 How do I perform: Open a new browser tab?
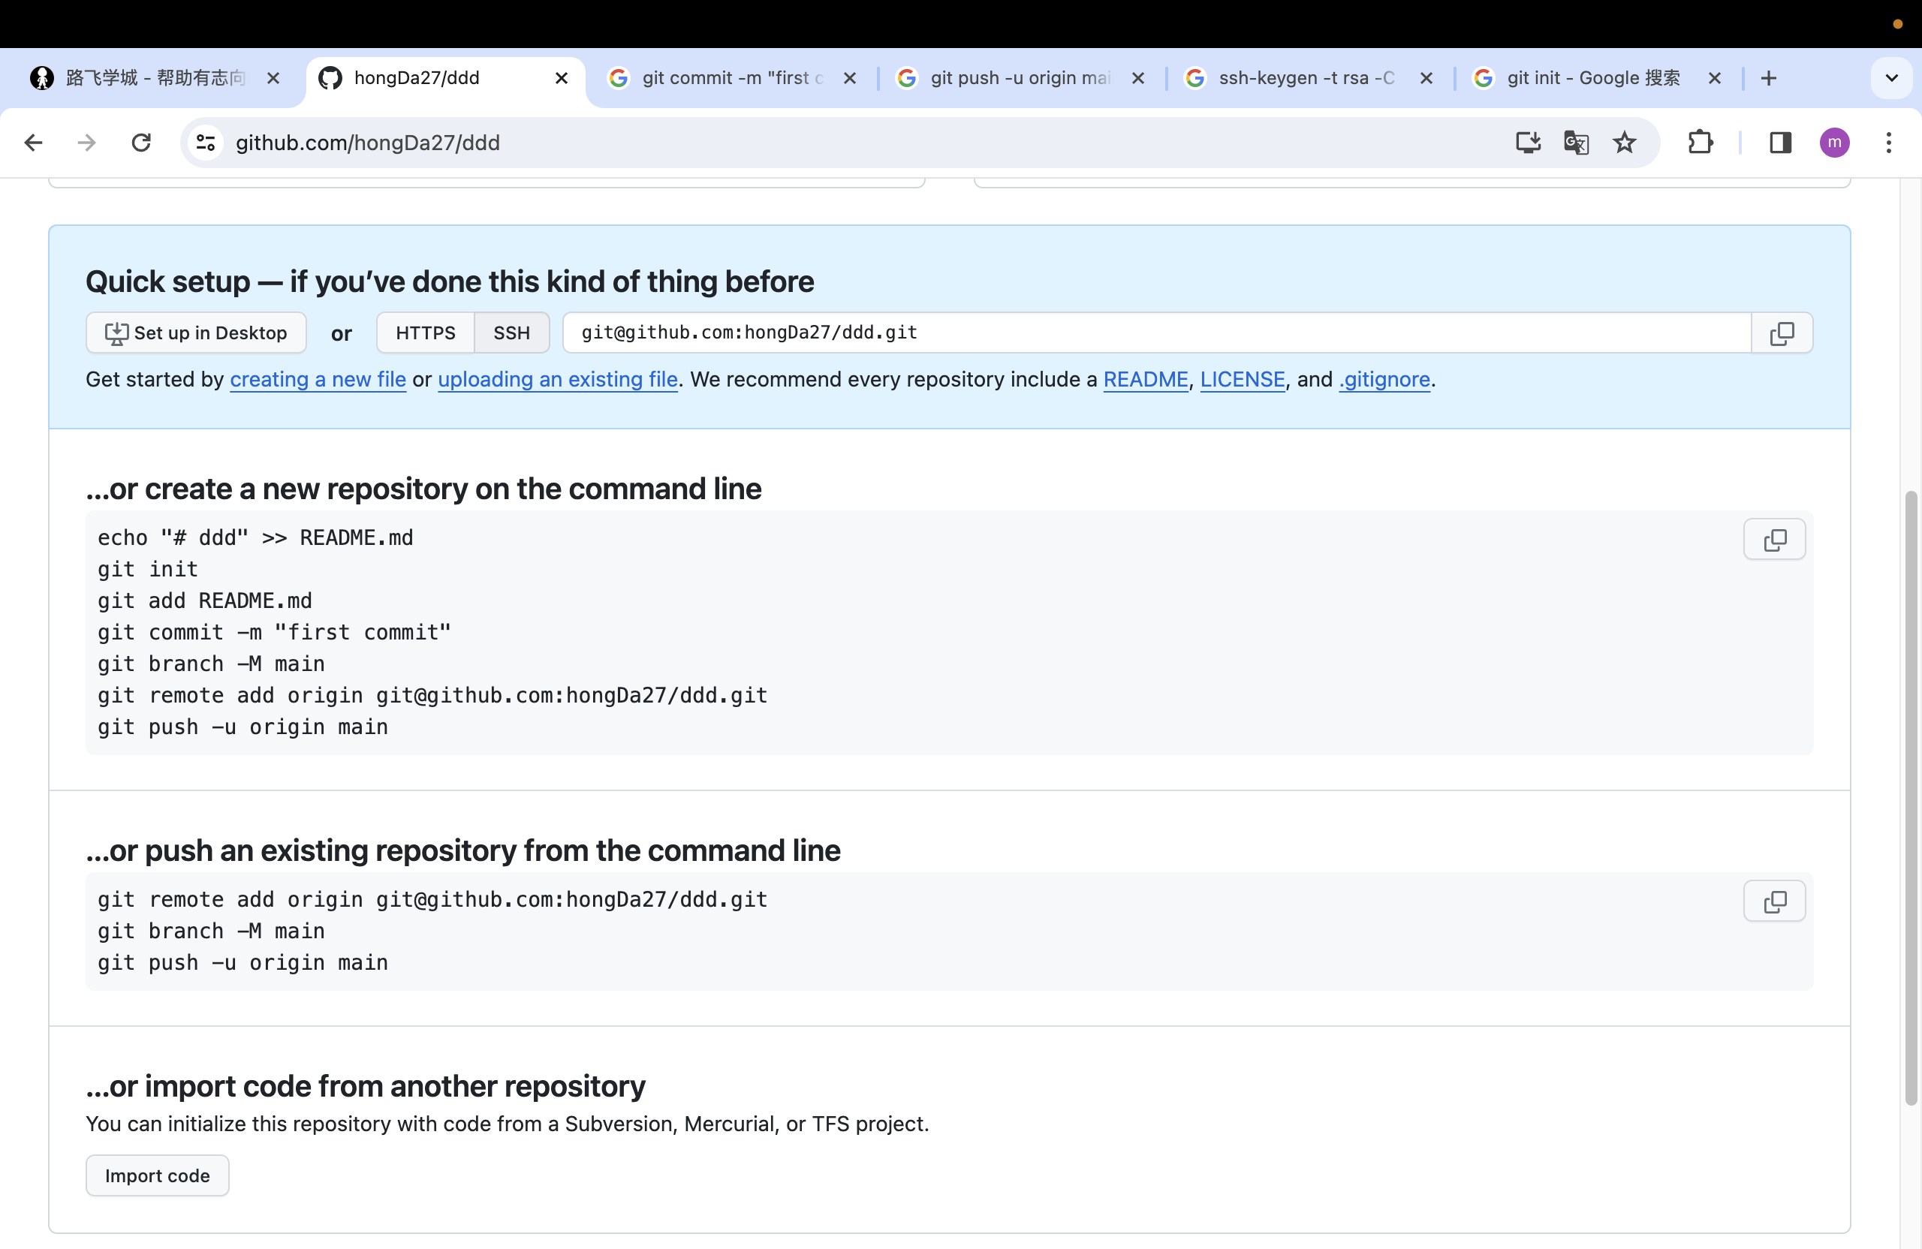(x=1769, y=77)
